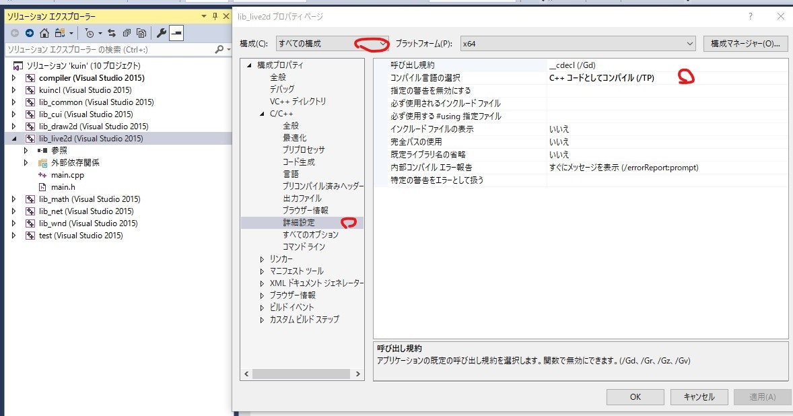The width and height of the screenshot is (793, 416).
Task: Select プリプロセッサ in the property tree
Action: 304,149
